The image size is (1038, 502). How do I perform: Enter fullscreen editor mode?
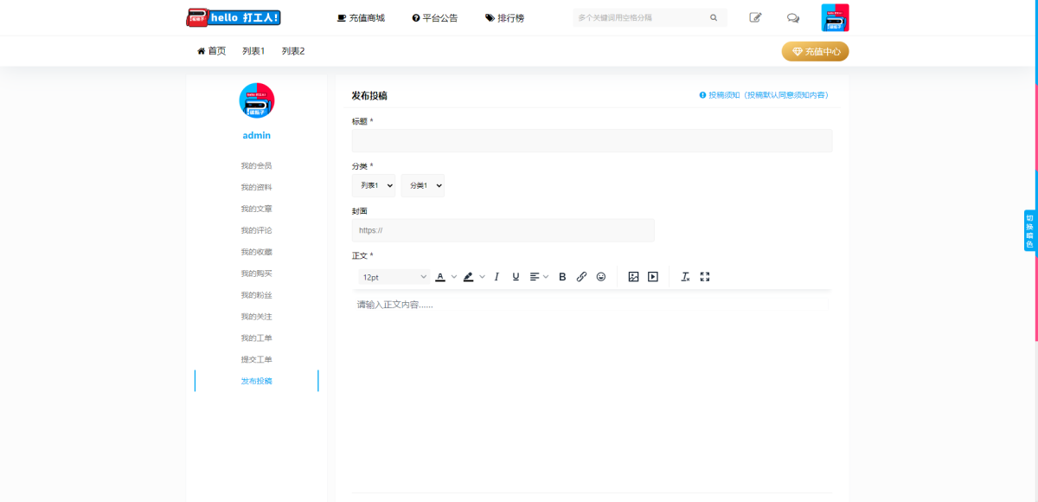tap(705, 277)
